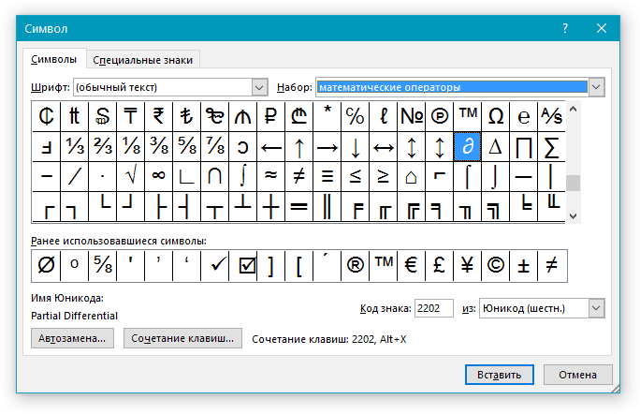Select the house symbol in the grid

pyautogui.click(x=412, y=176)
